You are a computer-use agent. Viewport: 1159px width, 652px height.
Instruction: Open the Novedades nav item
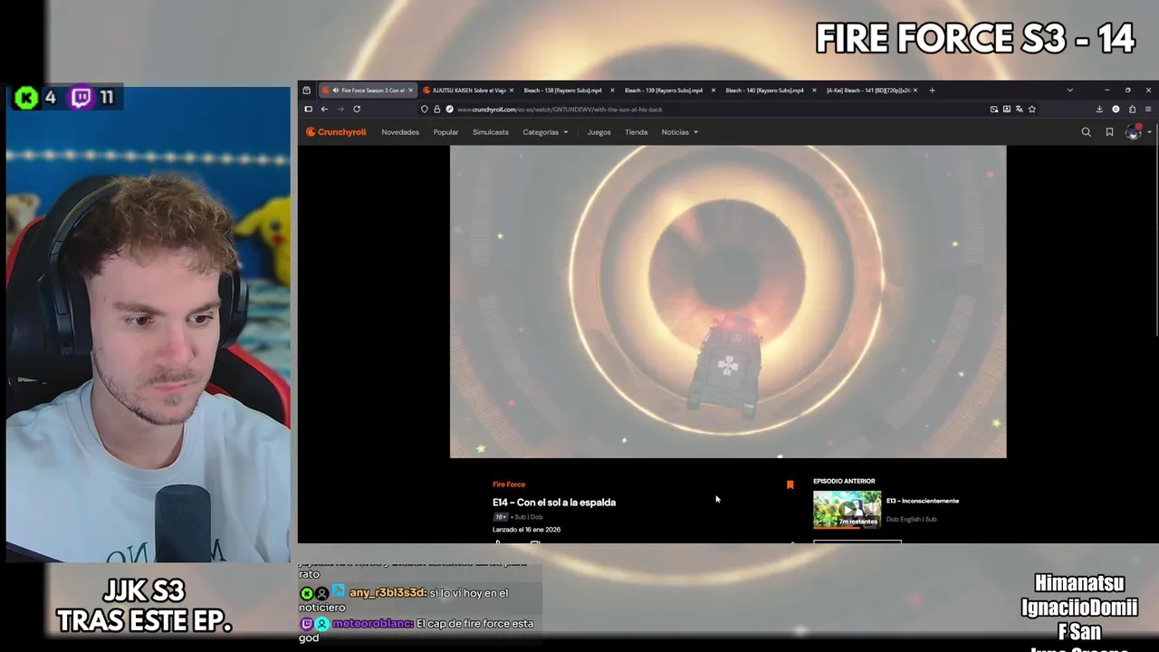pyautogui.click(x=400, y=132)
